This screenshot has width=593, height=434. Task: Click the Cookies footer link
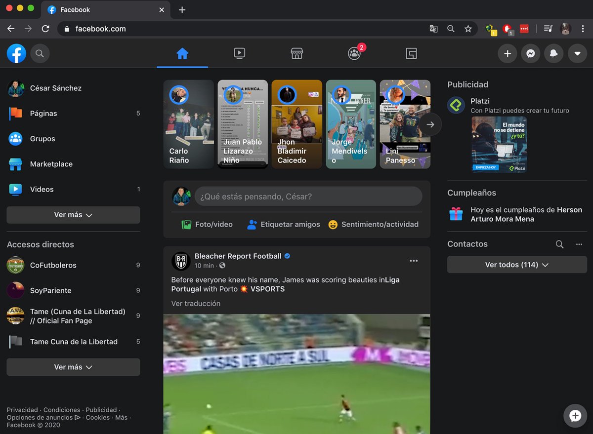pos(98,417)
